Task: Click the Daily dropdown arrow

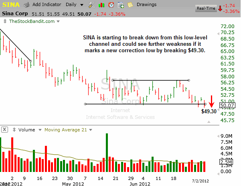Action: pyautogui.click(x=82, y=5)
